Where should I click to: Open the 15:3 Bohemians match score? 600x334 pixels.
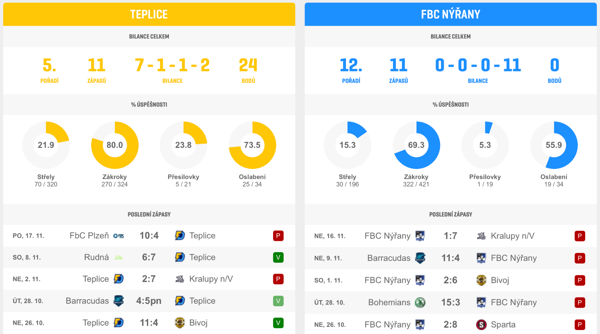(x=450, y=302)
